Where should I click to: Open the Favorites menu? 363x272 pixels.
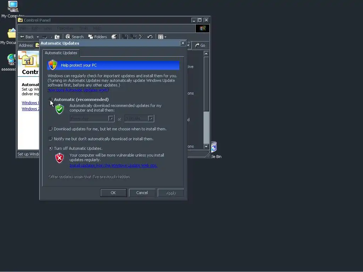(65, 28)
